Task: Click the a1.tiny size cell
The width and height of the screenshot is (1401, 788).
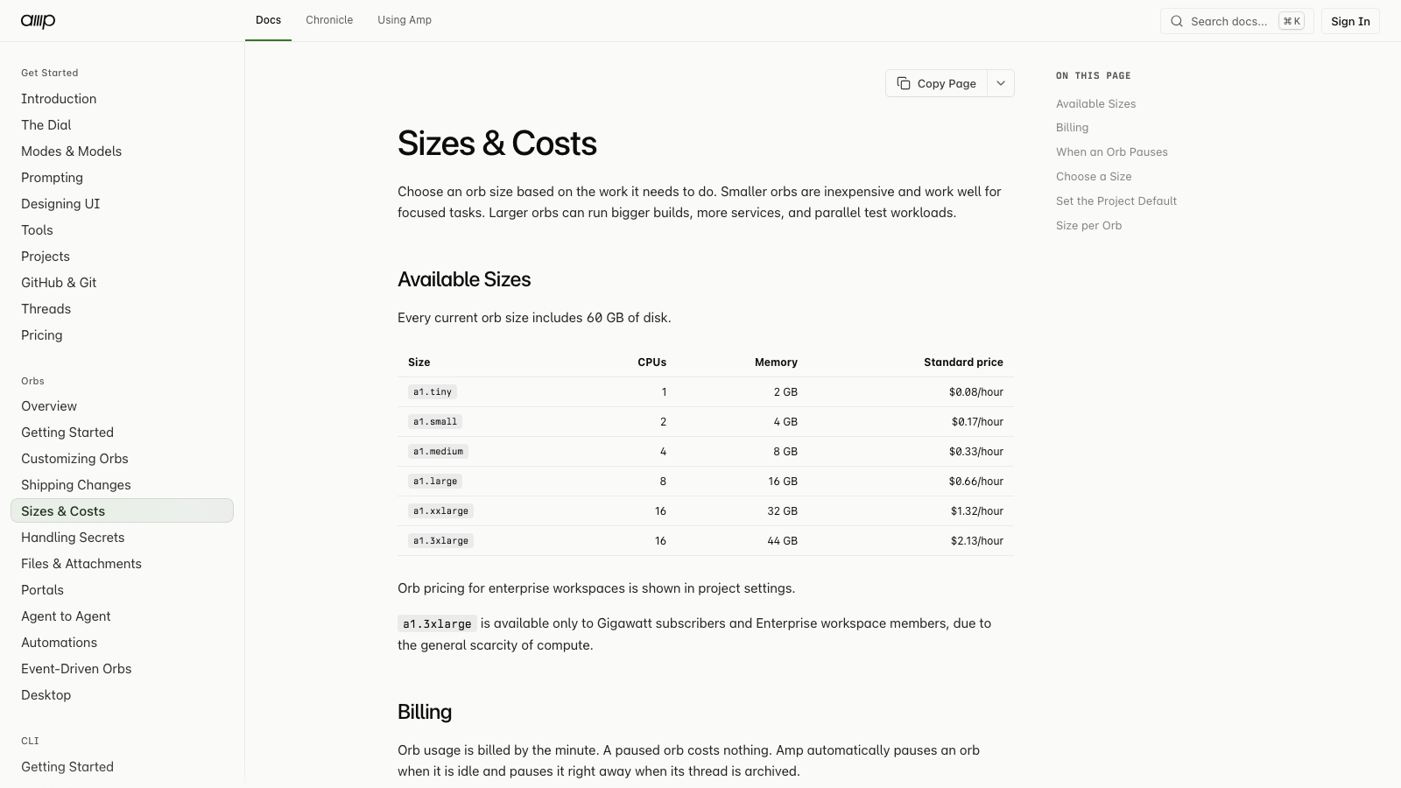Action: pos(433,392)
